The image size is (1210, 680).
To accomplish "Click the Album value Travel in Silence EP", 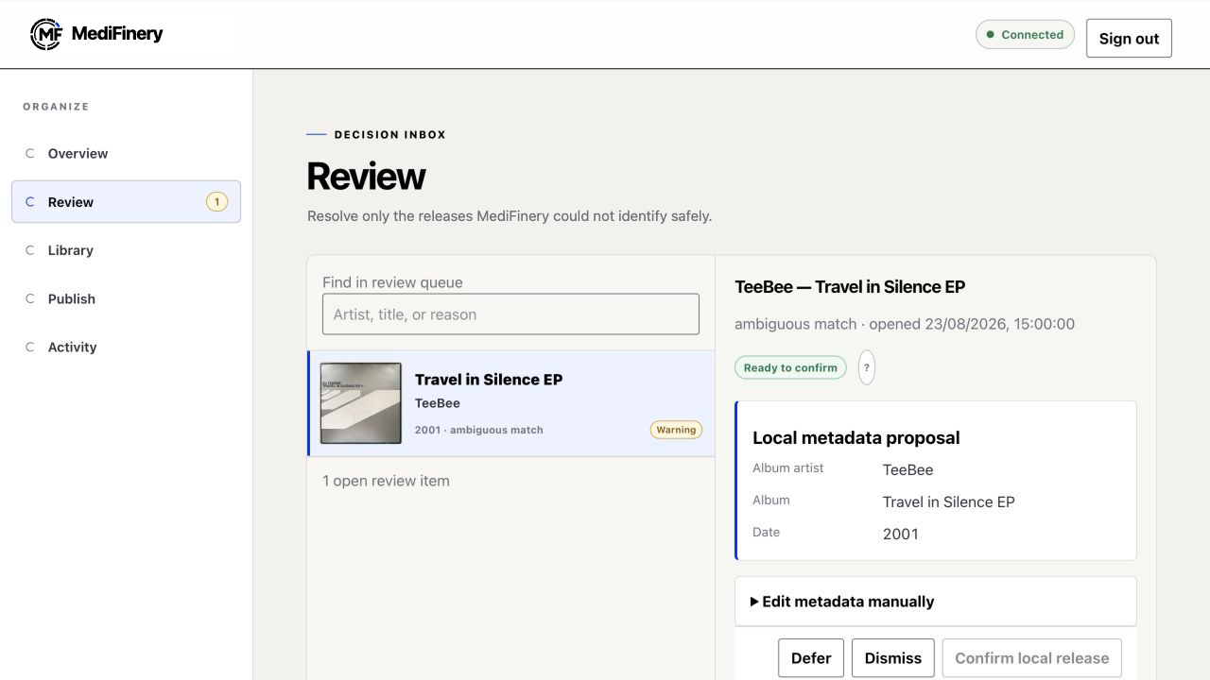I will coord(948,501).
